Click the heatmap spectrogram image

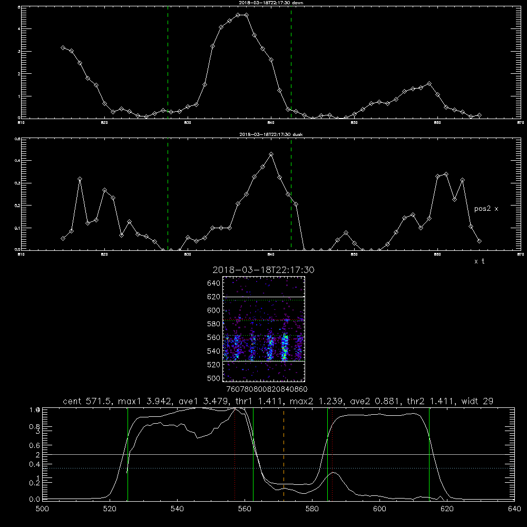tap(263, 329)
